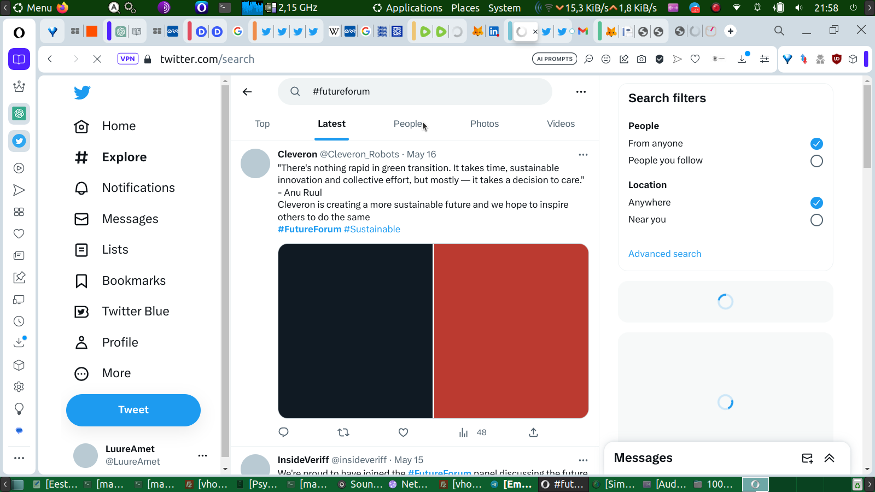Like the Cleveron tweet
The image size is (875, 492).
[x=403, y=432]
